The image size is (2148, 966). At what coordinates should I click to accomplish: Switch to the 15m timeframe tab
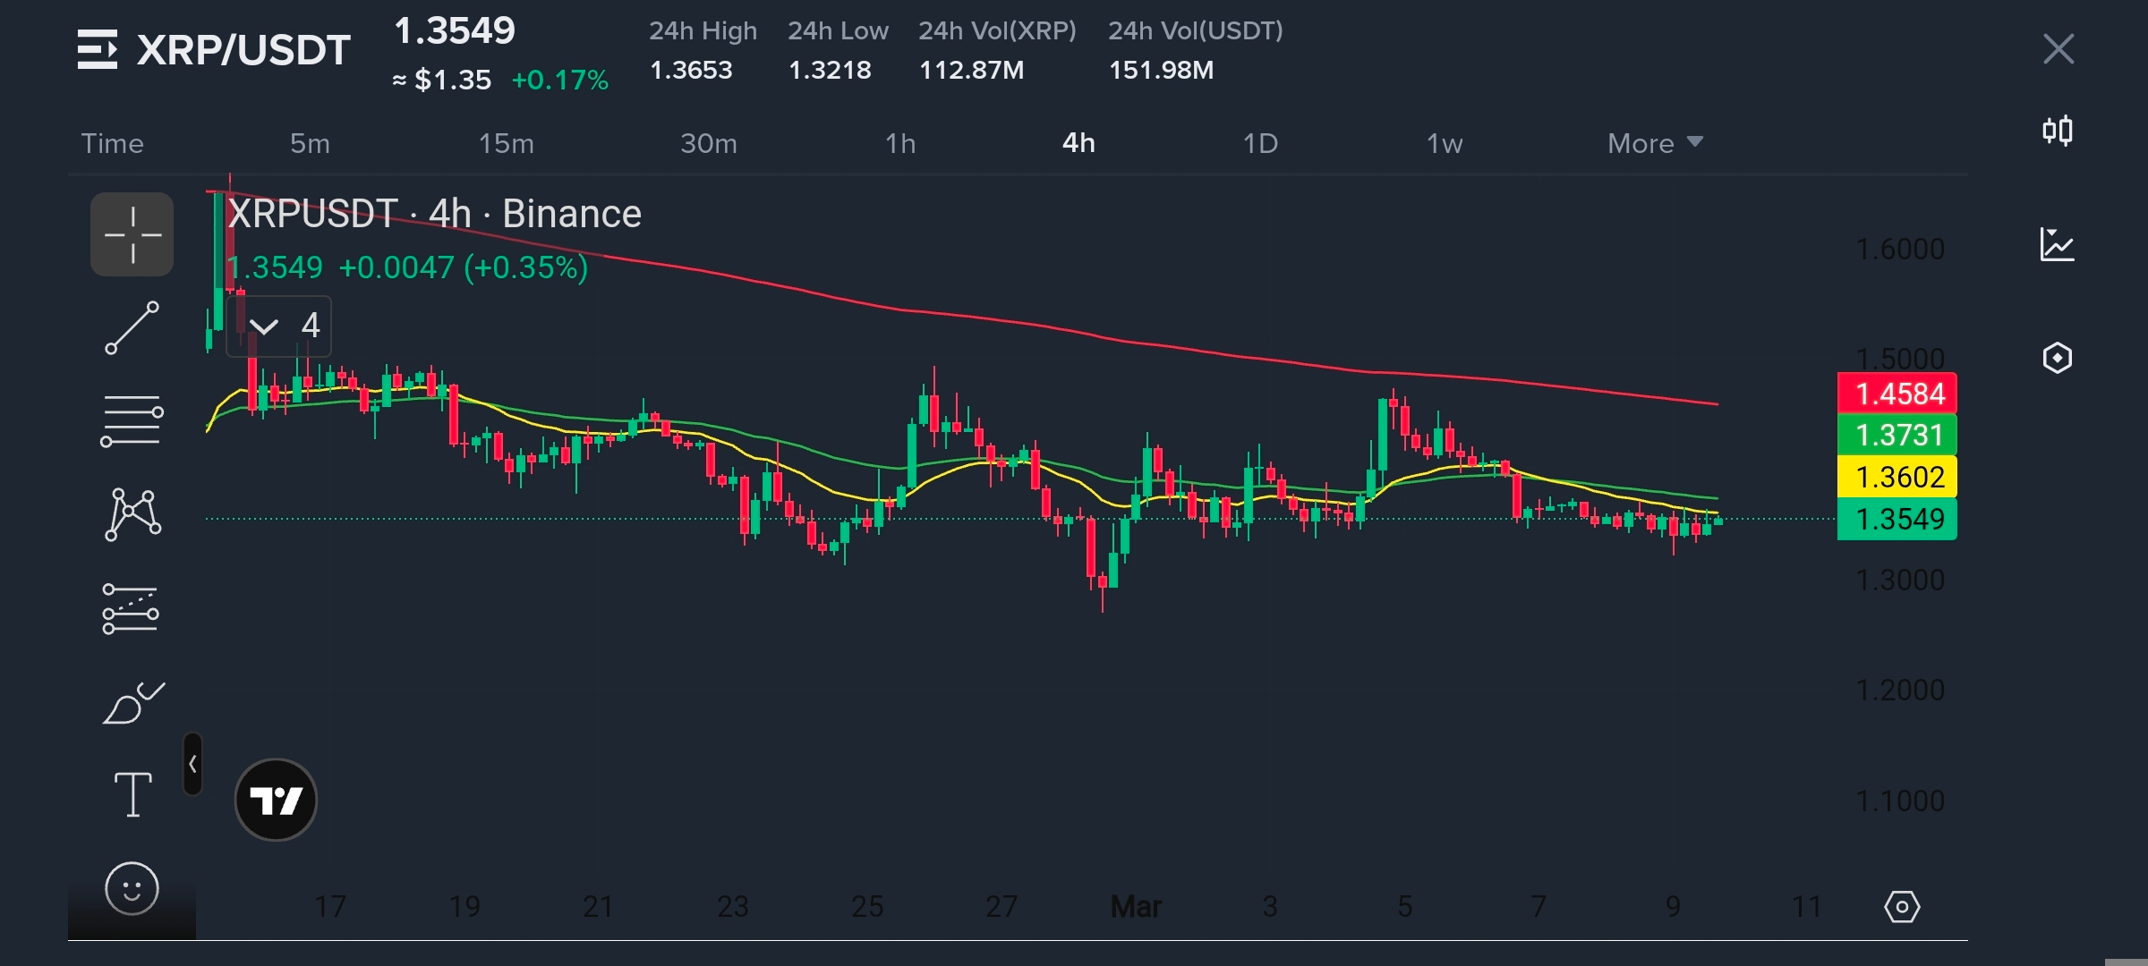[506, 143]
